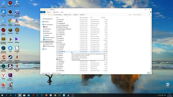Select file wuaueng.dll

pos(61,71)
